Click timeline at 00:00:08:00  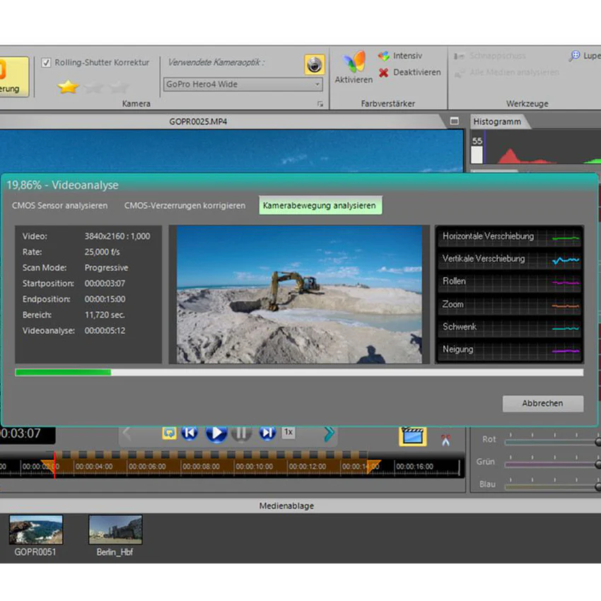pyautogui.click(x=201, y=467)
